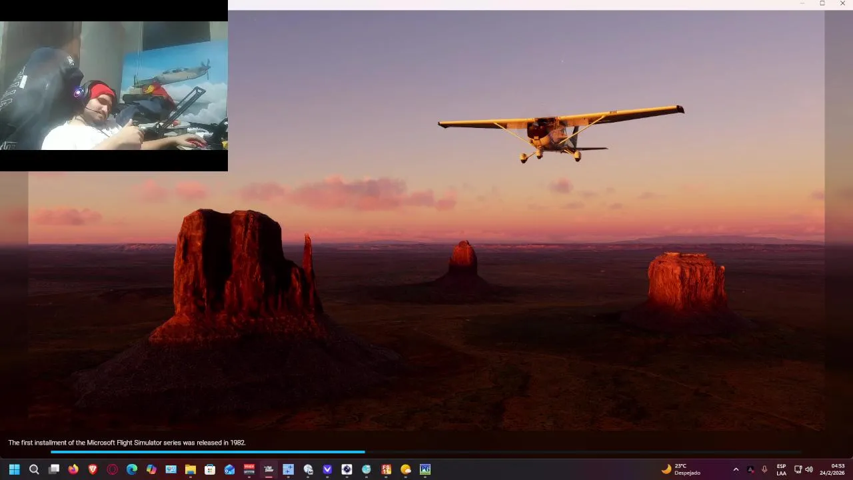
Task: Open the Copilot colorful taskbar icon
Action: coord(151,469)
